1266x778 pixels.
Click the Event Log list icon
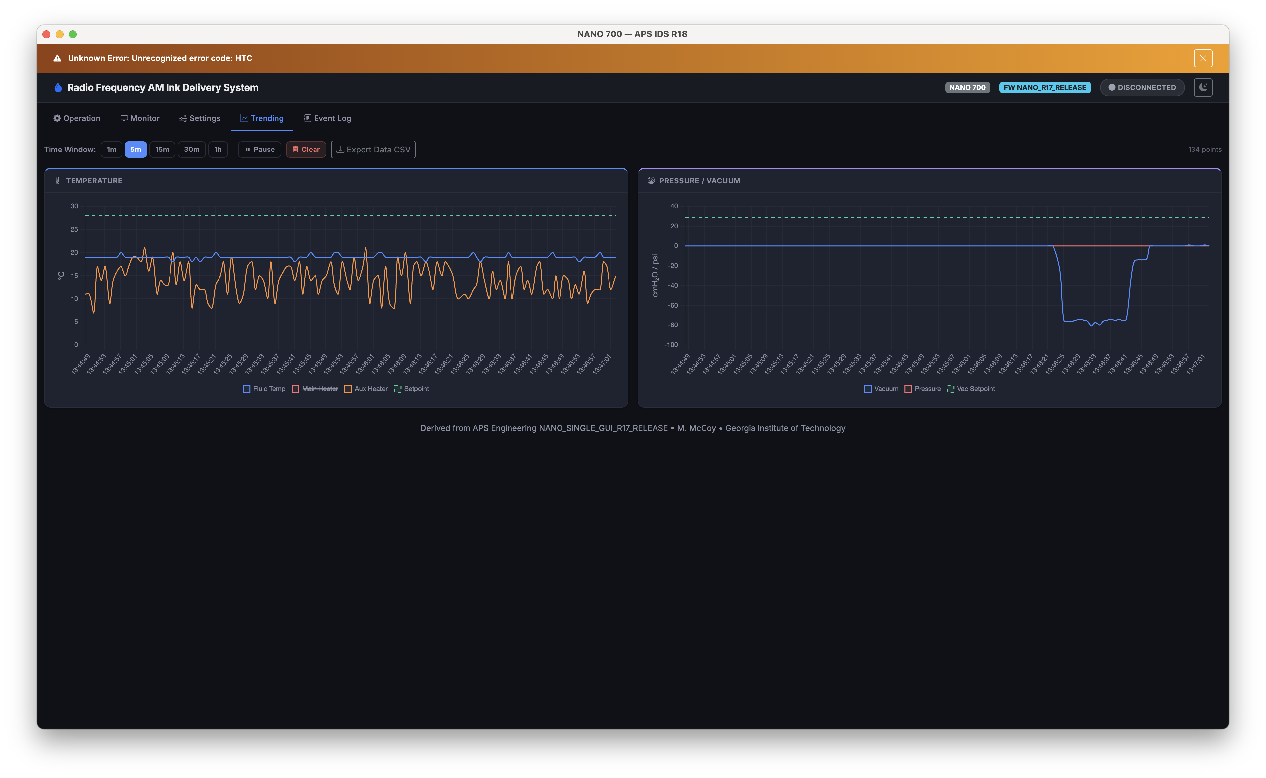[x=307, y=118]
